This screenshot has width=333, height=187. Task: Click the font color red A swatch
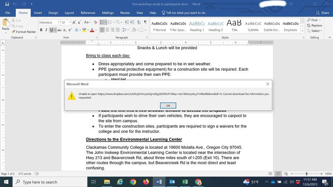(x=91, y=30)
